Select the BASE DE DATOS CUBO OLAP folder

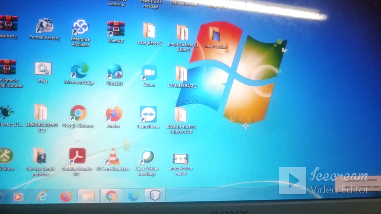tap(181, 120)
